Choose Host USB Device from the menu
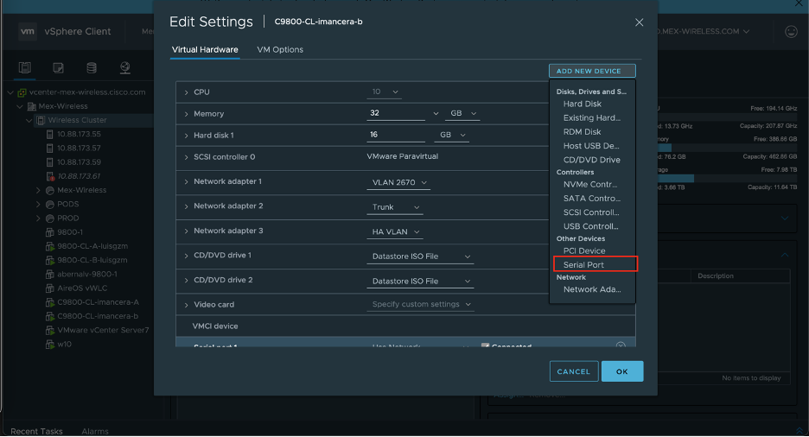 tap(592, 146)
